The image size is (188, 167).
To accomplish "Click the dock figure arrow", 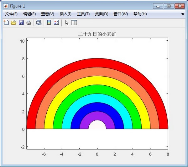I will (183, 14).
